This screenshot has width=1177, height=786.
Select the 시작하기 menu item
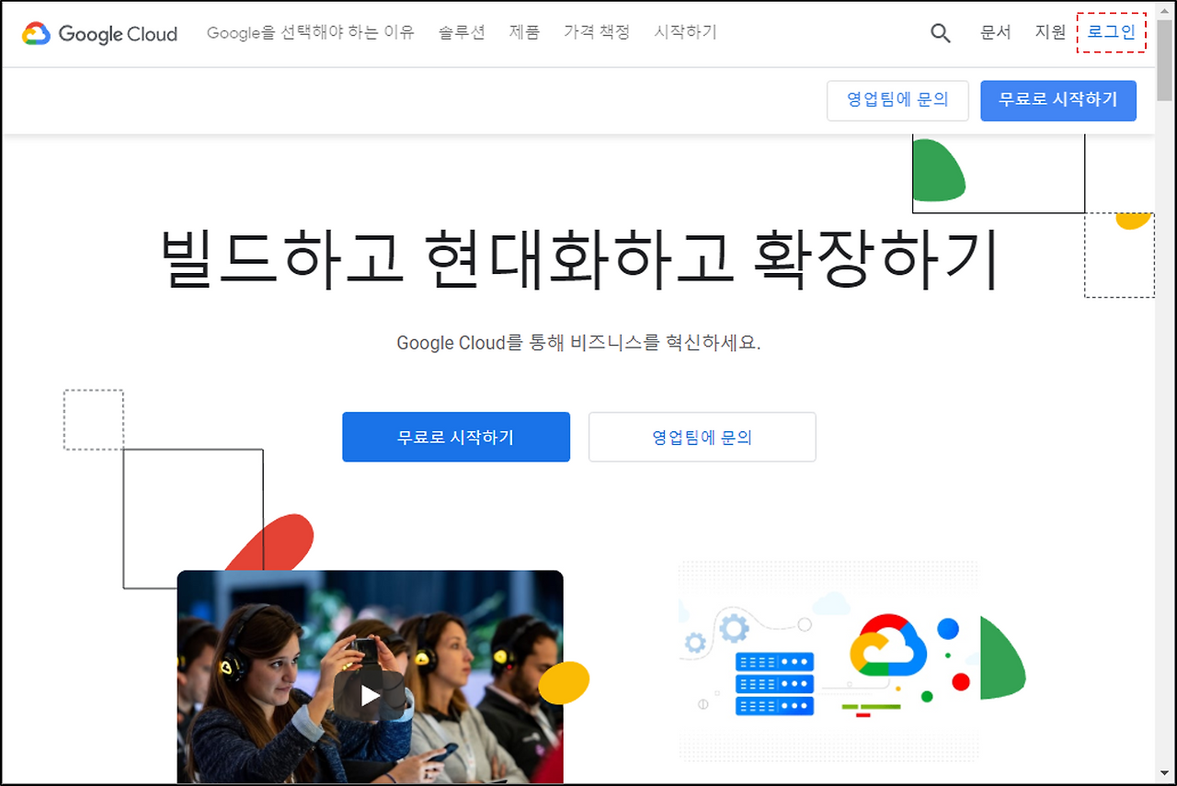(x=685, y=32)
